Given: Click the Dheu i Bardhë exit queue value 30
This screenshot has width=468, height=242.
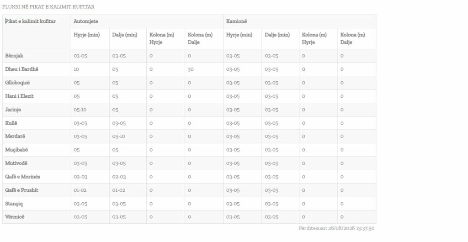Looking at the screenshot, I should pyautogui.click(x=191, y=69).
